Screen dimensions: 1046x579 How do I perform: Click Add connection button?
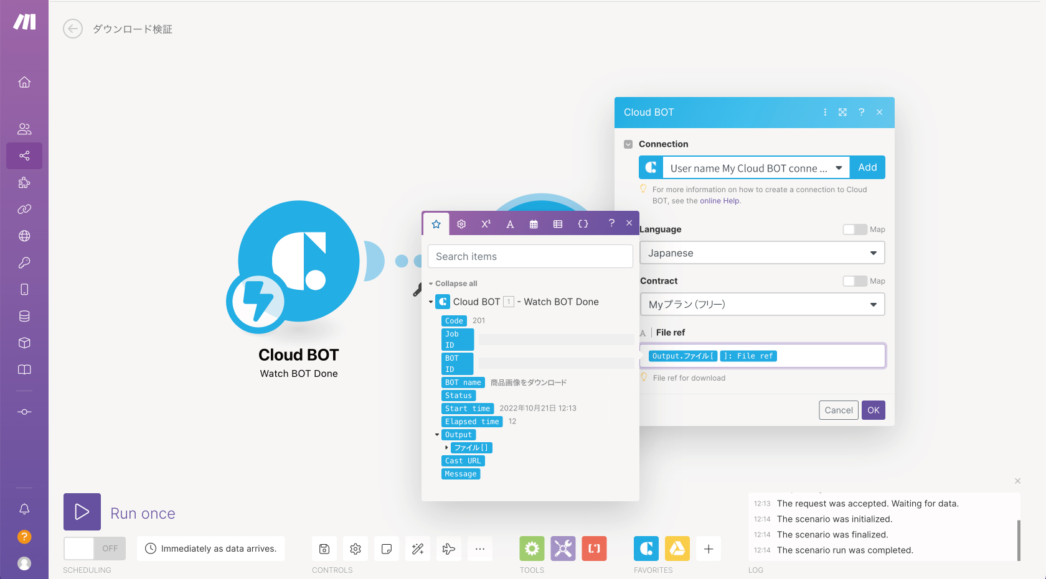click(x=867, y=167)
